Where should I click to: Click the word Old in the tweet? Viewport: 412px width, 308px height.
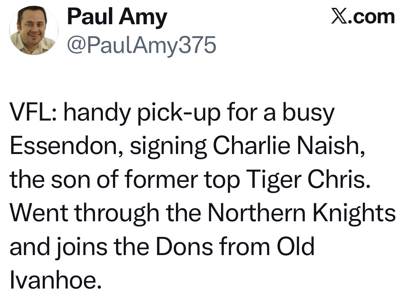click(x=295, y=247)
